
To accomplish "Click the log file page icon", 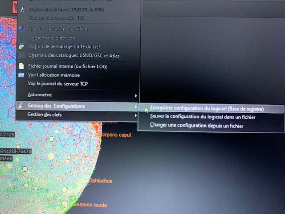I will (21, 66).
